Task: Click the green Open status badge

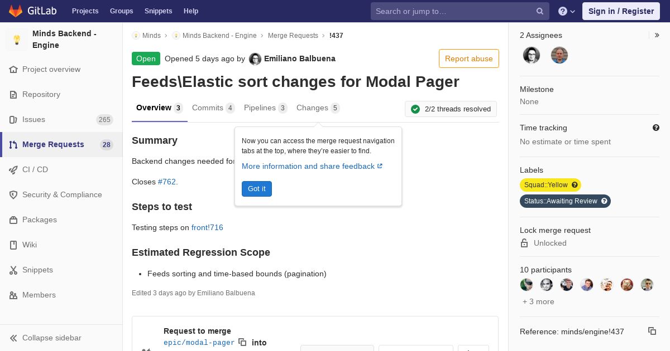Action: 146,58
